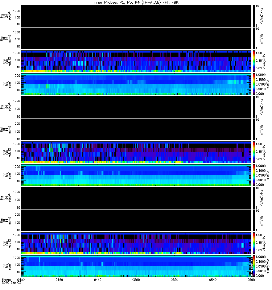Click the "thd fff 64 edc34" y-axis label
The image size is (272, 290).
point(5,107)
